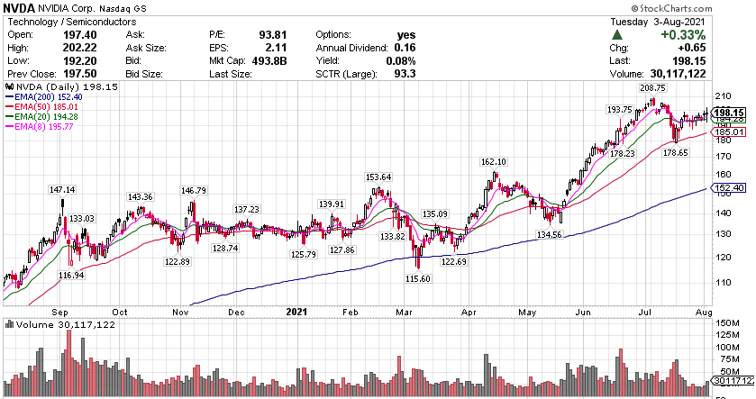Click the NVDA ticker symbol title
Viewport: 756px width, 399px height.
[19, 8]
